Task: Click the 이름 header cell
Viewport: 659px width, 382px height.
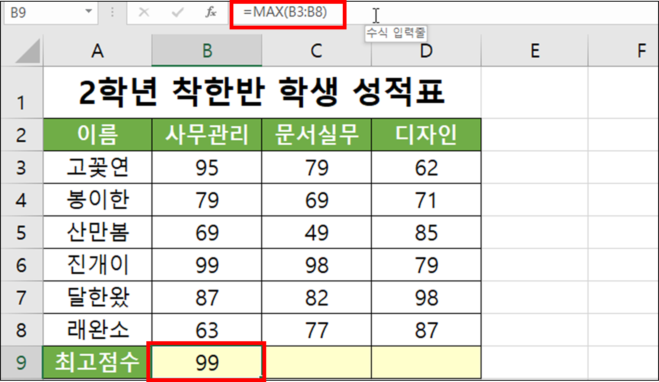Action: 97,134
